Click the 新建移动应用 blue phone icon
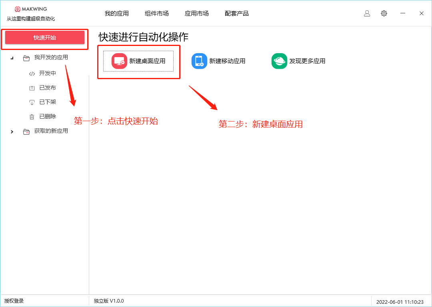 (x=199, y=61)
